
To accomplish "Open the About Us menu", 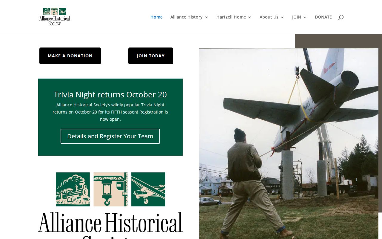I will 269,17.
